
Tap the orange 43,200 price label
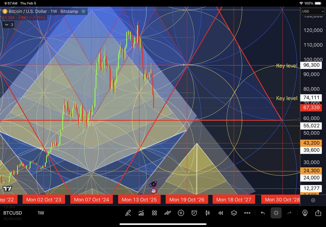[311, 143]
